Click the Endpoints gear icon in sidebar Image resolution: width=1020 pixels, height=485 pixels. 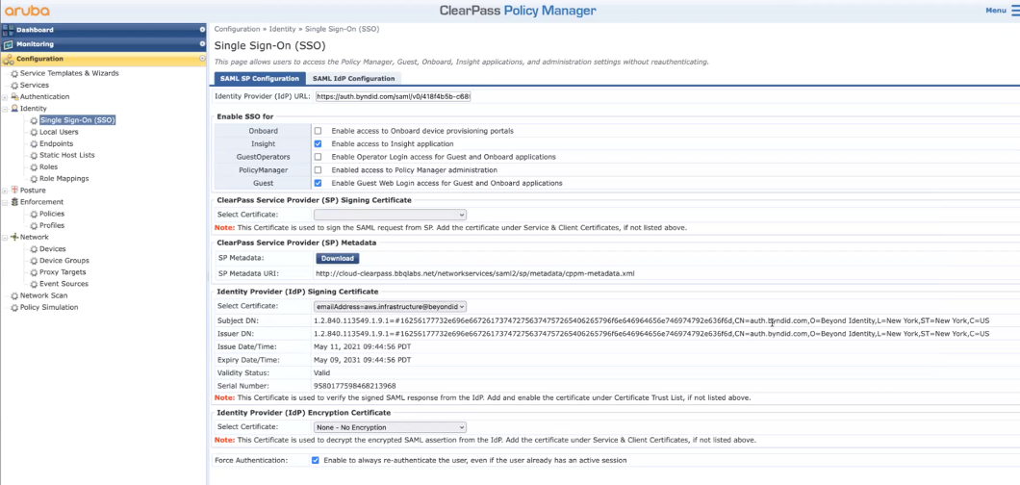34,143
